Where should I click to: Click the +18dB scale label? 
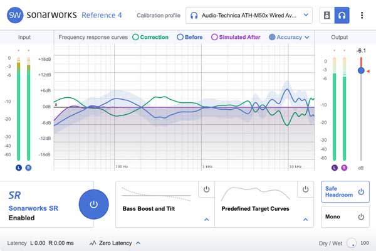coord(44,60)
